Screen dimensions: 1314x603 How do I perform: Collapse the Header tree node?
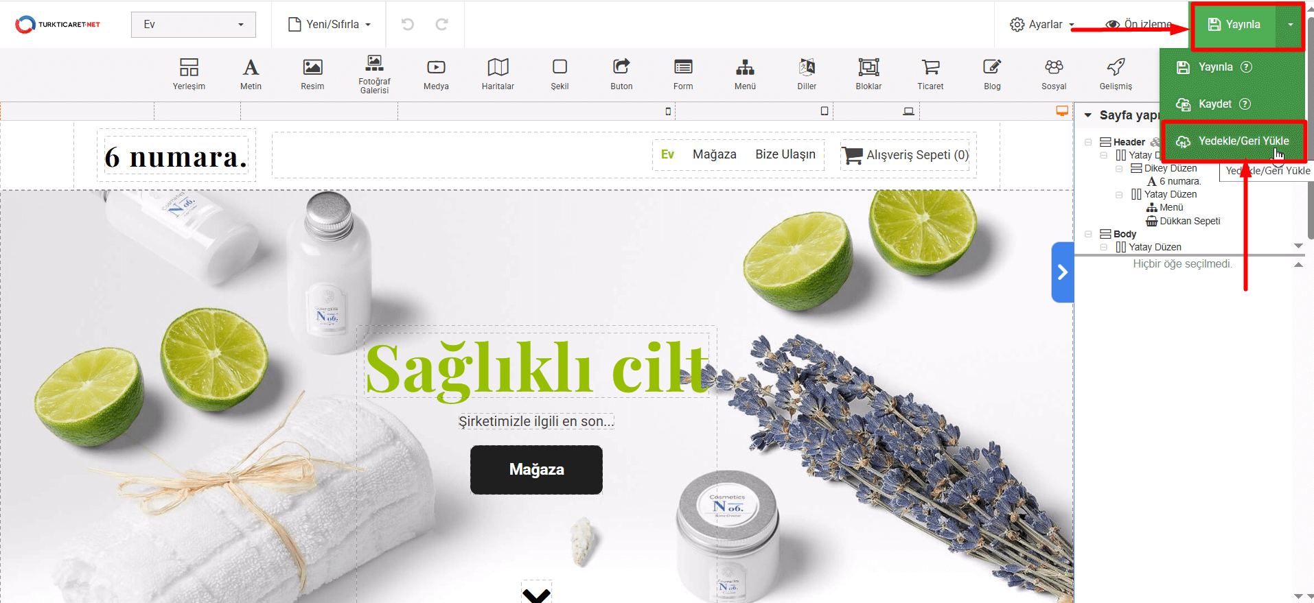1088,142
